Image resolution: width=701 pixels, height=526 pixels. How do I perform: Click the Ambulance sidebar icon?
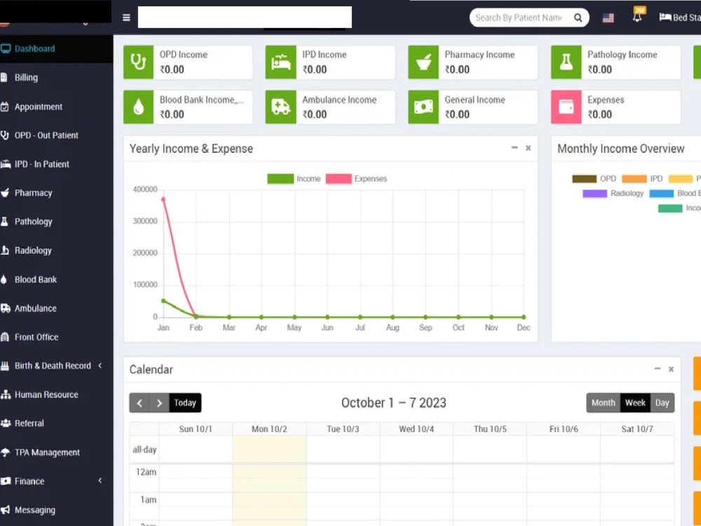coord(6,308)
